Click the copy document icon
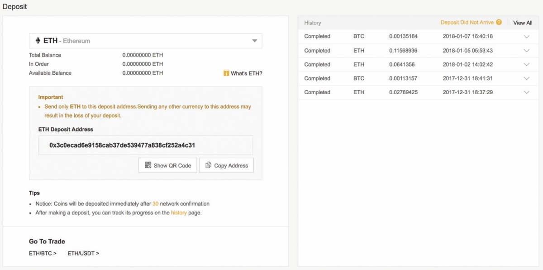This screenshot has width=543, height=270. pyautogui.click(x=208, y=165)
